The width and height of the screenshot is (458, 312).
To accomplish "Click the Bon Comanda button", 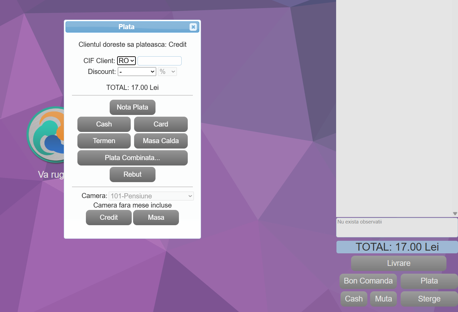I will 368,281.
